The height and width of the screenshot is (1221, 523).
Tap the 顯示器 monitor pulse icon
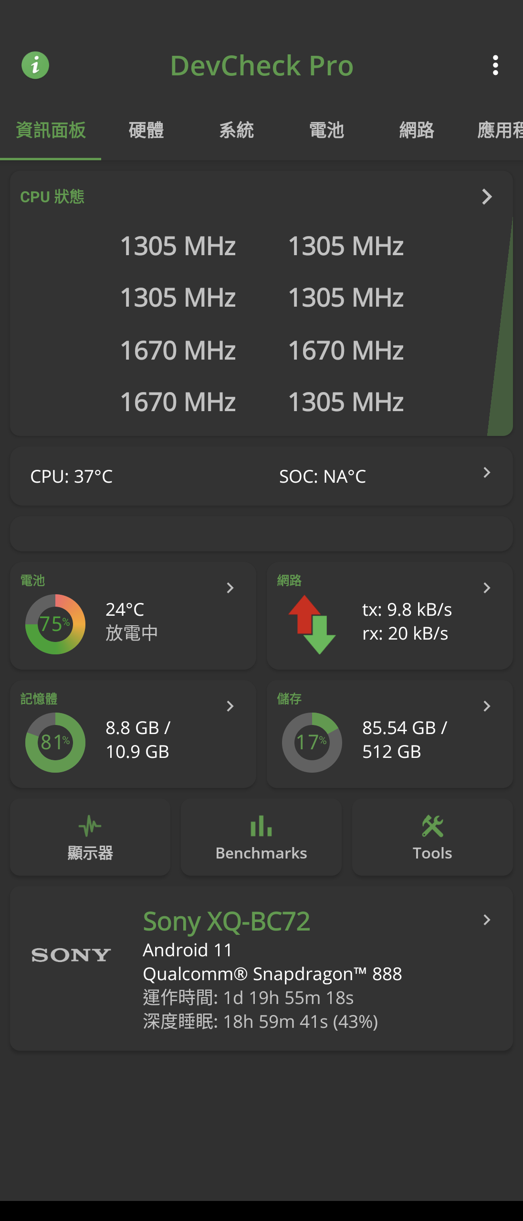coord(90,826)
